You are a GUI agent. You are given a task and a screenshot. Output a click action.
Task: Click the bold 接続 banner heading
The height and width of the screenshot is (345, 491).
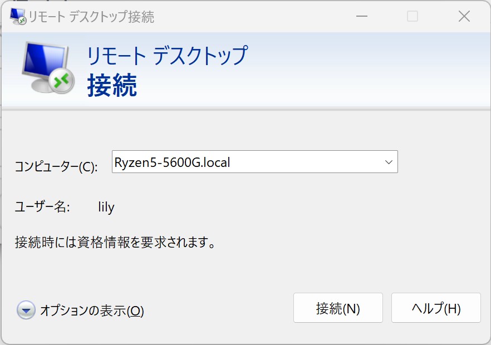pyautogui.click(x=112, y=85)
